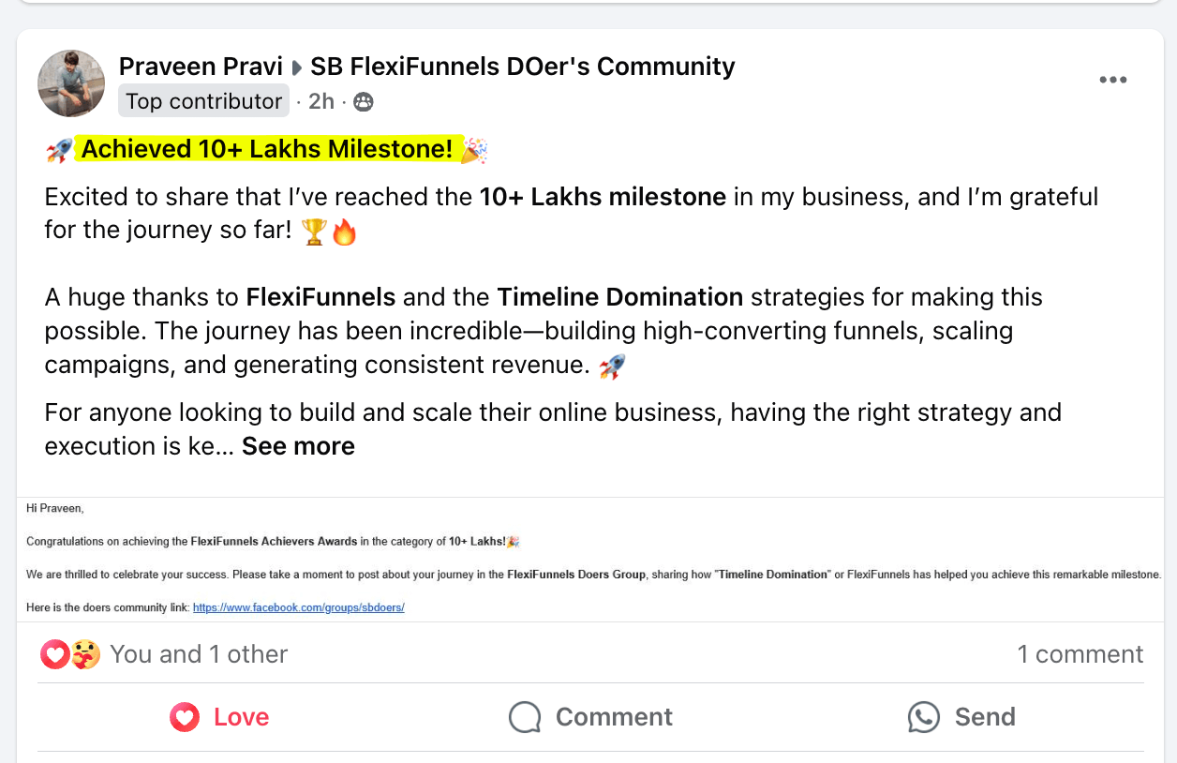Toggle your Love reaction off the post
1177x763 pixels.
point(219,717)
